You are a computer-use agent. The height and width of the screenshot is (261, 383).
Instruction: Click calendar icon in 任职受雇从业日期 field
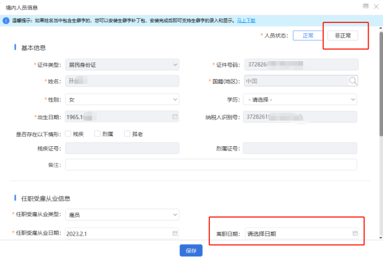175,233
